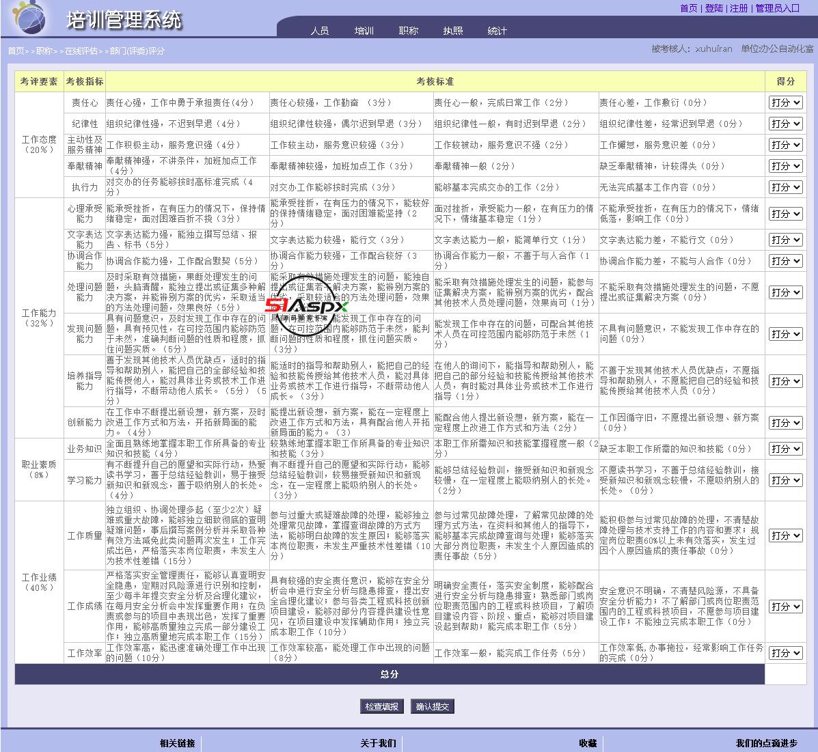Open score dropdown for 责任心 row
This screenshot has height=752, width=818.
pyautogui.click(x=785, y=102)
